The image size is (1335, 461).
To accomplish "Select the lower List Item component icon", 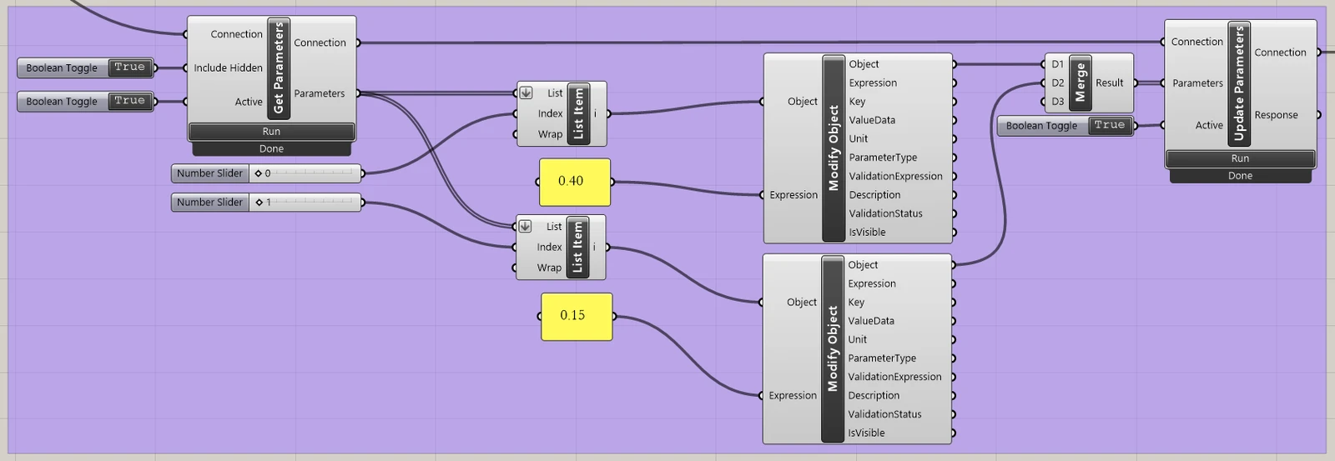I will tap(577, 247).
